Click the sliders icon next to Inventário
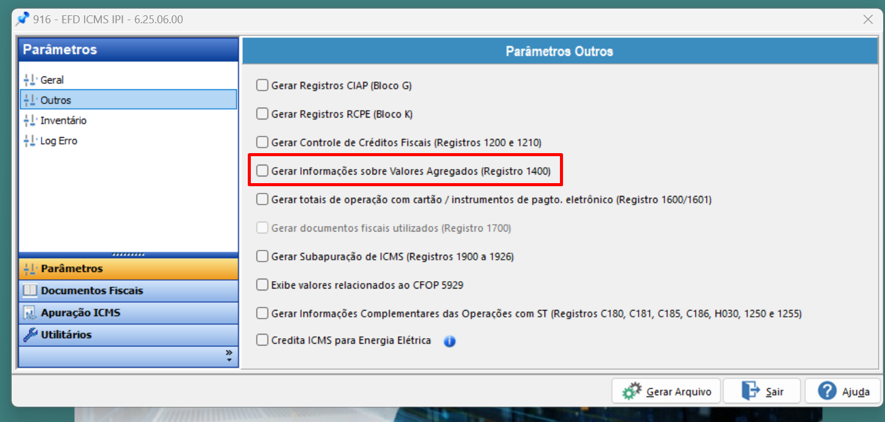The width and height of the screenshot is (885, 422). pos(30,120)
